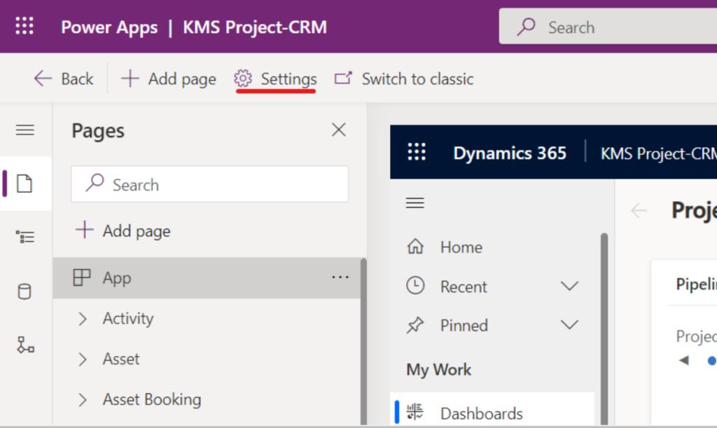Click the top Search box in the purple header

(x=608, y=27)
